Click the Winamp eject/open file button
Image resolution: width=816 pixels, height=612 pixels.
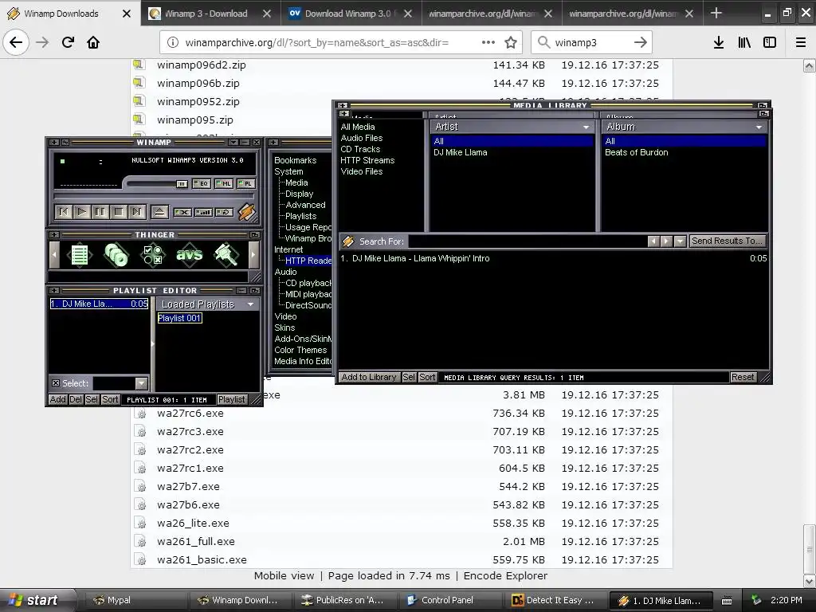pyautogui.click(x=159, y=212)
